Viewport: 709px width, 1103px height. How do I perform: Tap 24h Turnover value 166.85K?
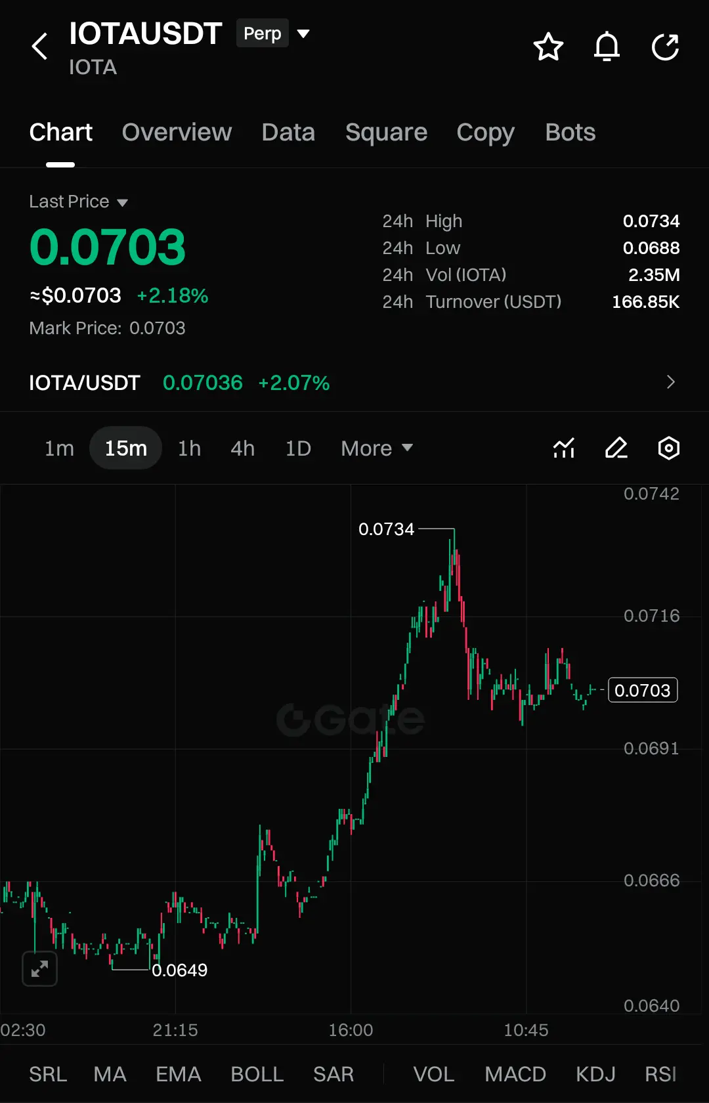[x=645, y=302]
